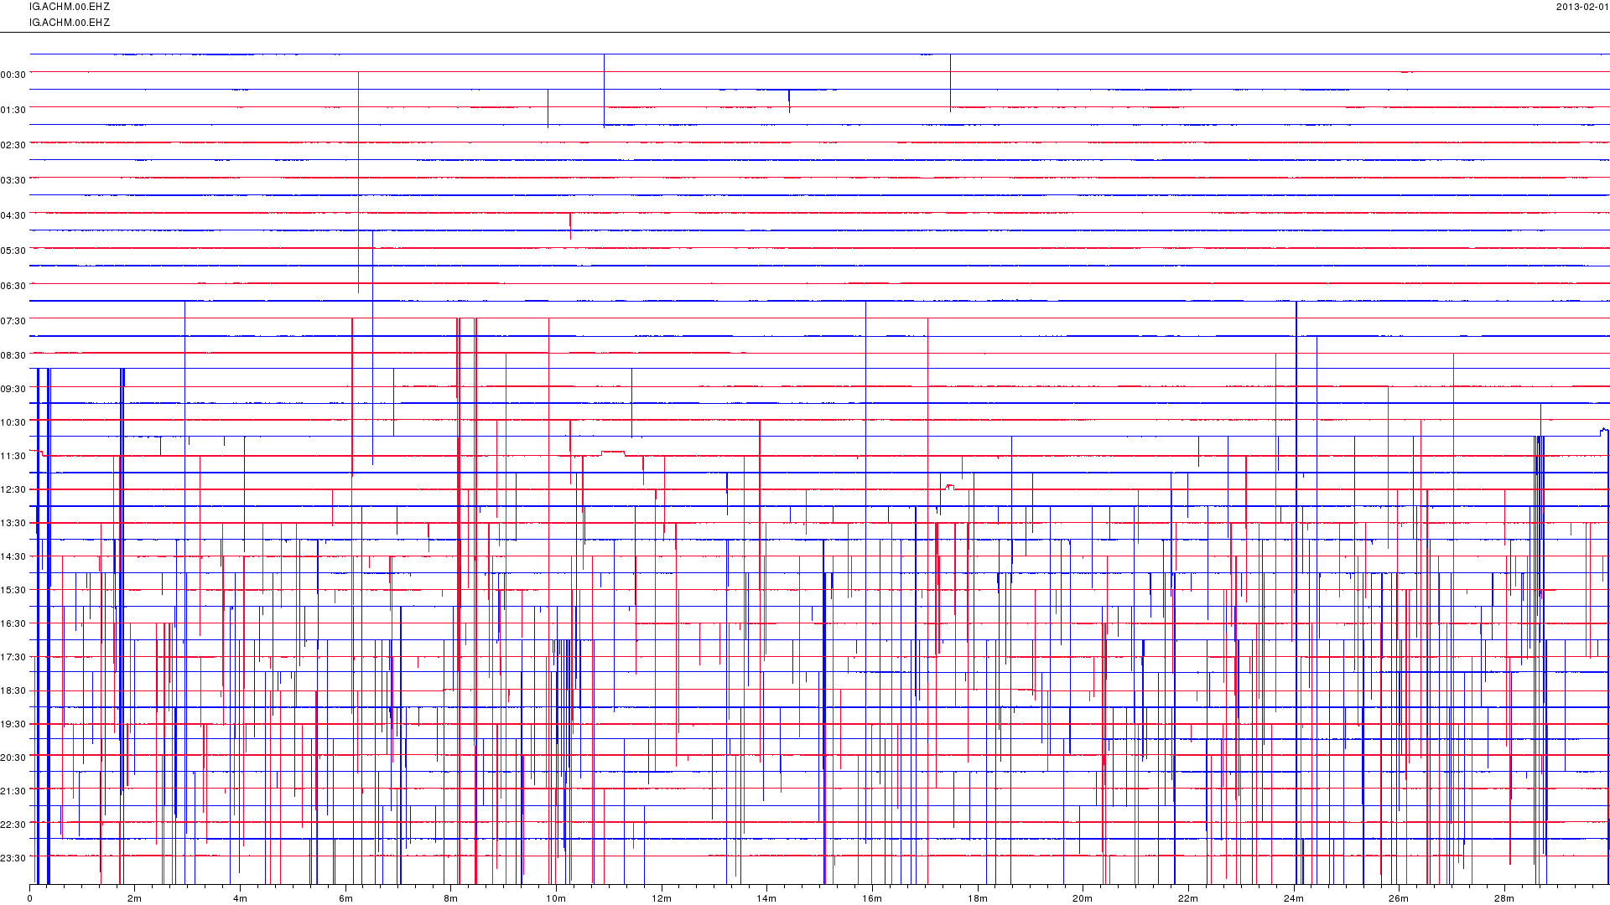1610x905 pixels.
Task: Click the 24m minute axis label
Action: [1294, 899]
